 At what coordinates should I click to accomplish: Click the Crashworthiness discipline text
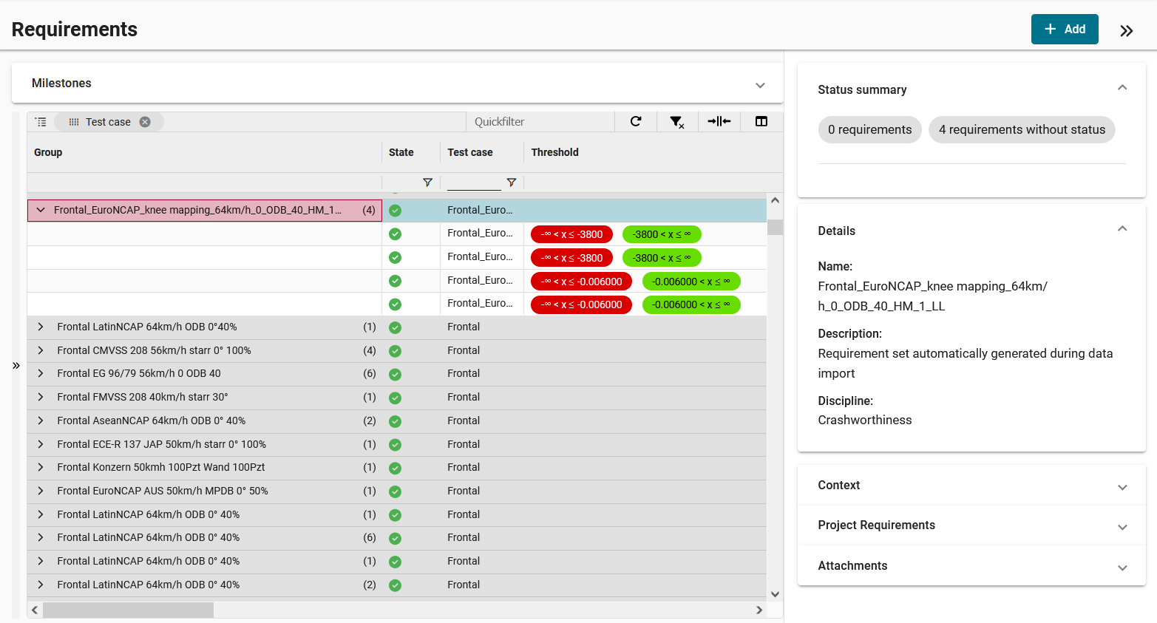(865, 420)
